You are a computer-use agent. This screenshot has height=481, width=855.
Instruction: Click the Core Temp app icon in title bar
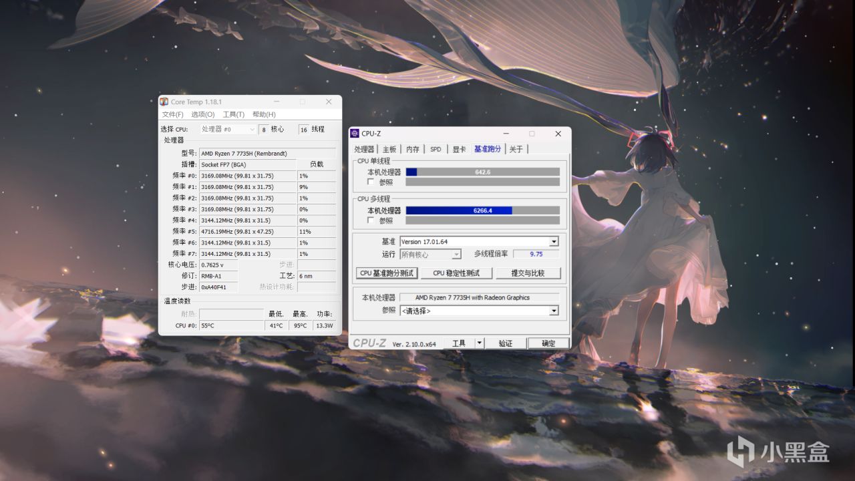(x=164, y=102)
